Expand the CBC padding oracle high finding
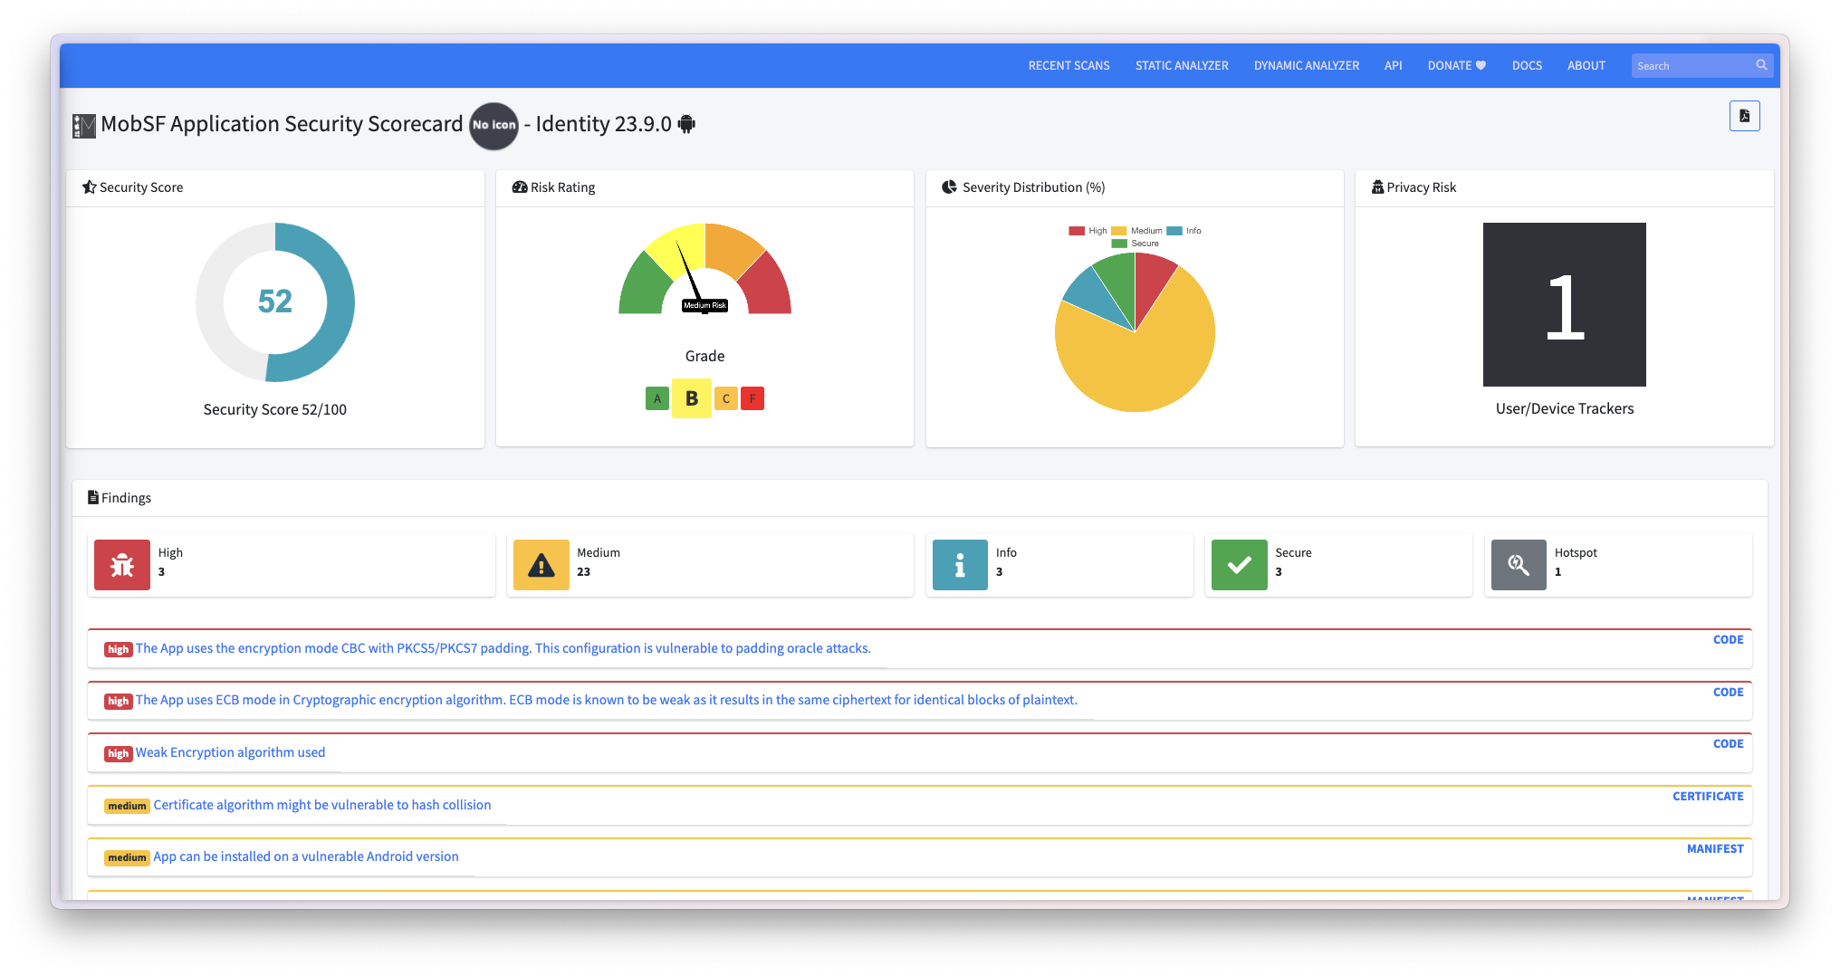This screenshot has width=1840, height=976. click(x=503, y=648)
